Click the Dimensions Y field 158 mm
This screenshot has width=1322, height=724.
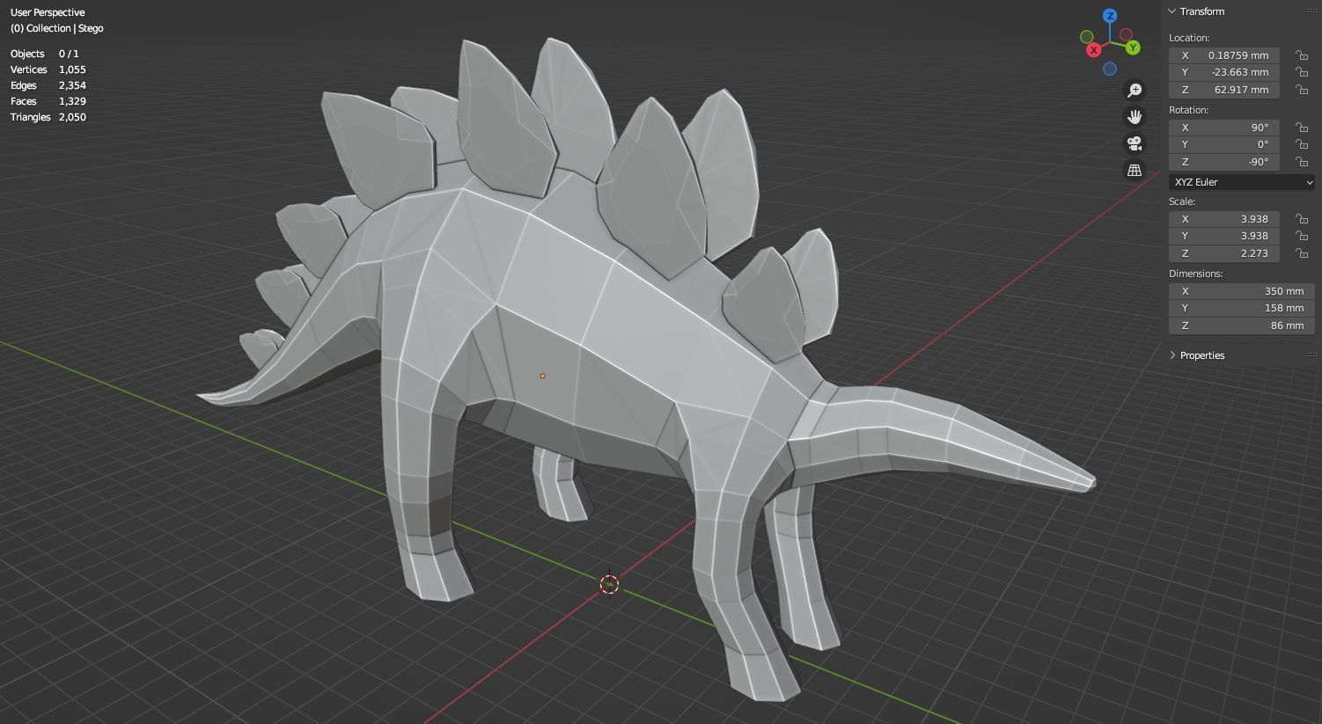[x=1242, y=308]
